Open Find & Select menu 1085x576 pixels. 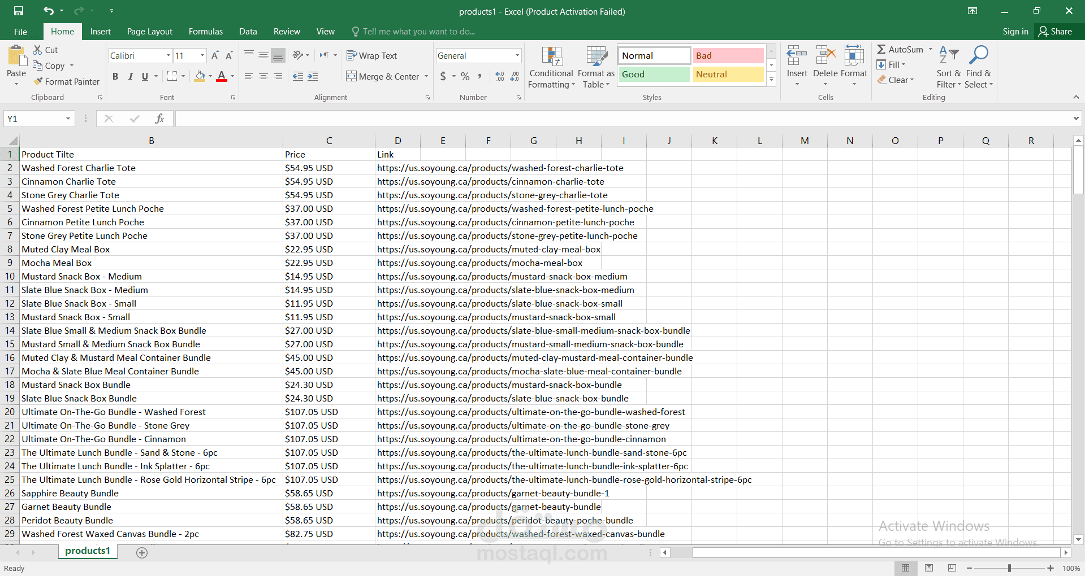point(979,67)
